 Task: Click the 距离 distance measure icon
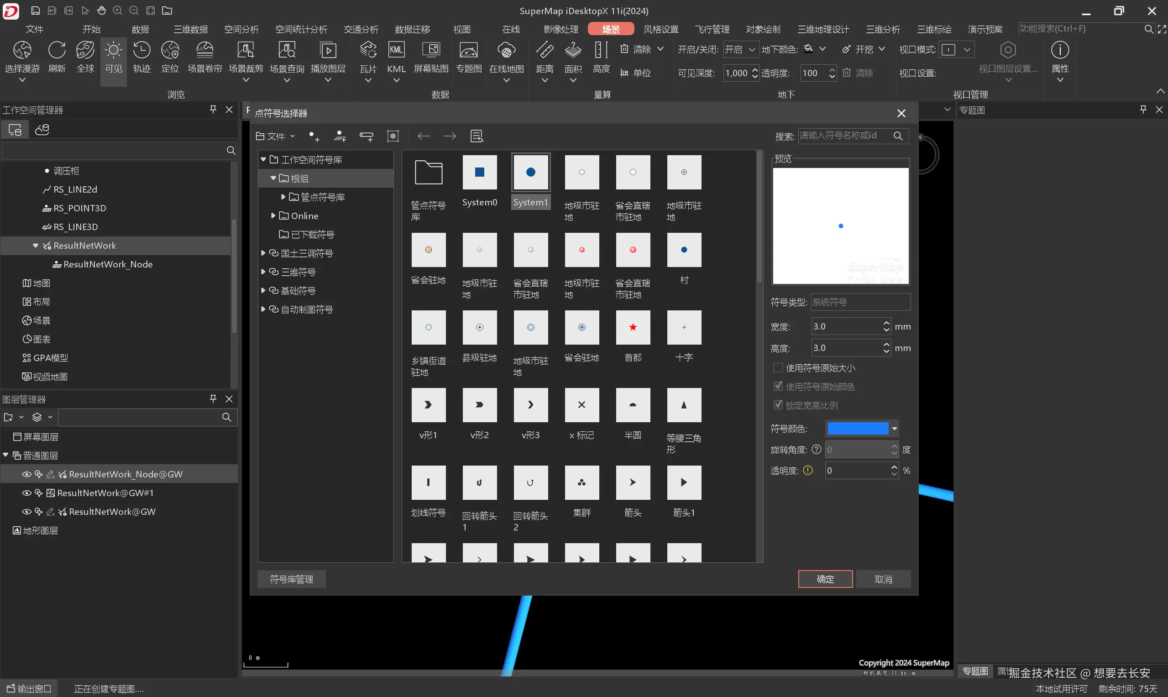coord(545,50)
